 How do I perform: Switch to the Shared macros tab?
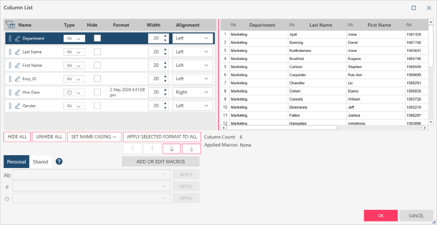point(40,162)
